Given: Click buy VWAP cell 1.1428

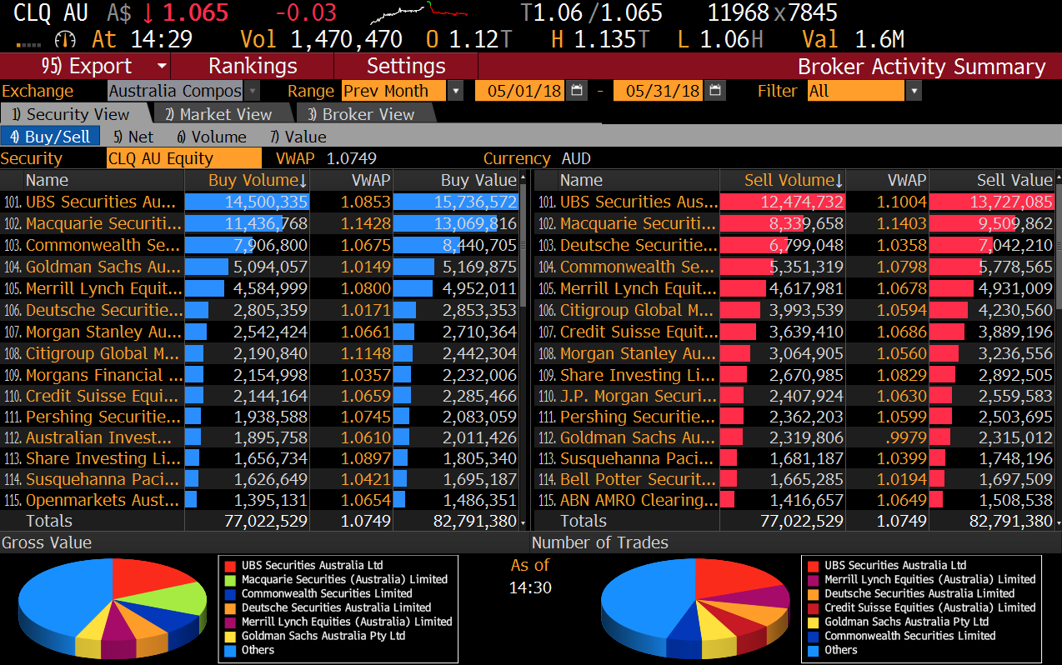Looking at the screenshot, I should coord(351,223).
